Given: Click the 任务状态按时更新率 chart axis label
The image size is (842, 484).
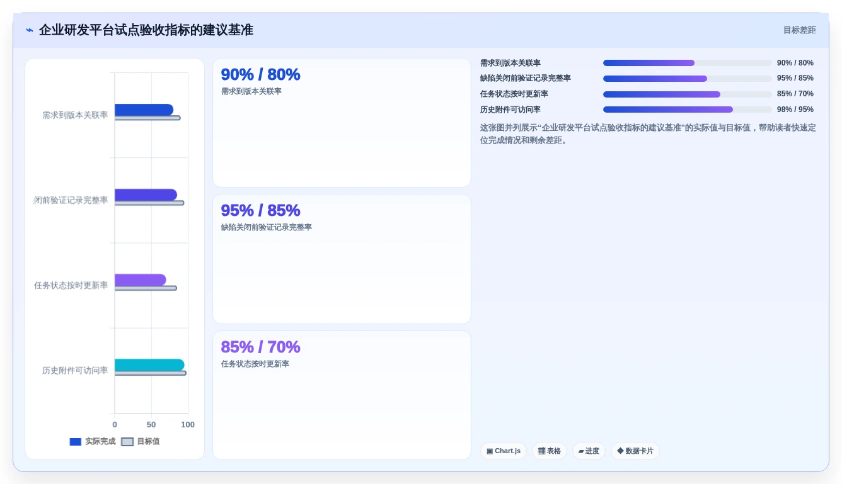Looking at the screenshot, I should point(71,286).
